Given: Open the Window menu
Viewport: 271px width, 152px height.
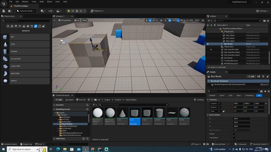Looking at the screenshot, I should click(25, 2).
